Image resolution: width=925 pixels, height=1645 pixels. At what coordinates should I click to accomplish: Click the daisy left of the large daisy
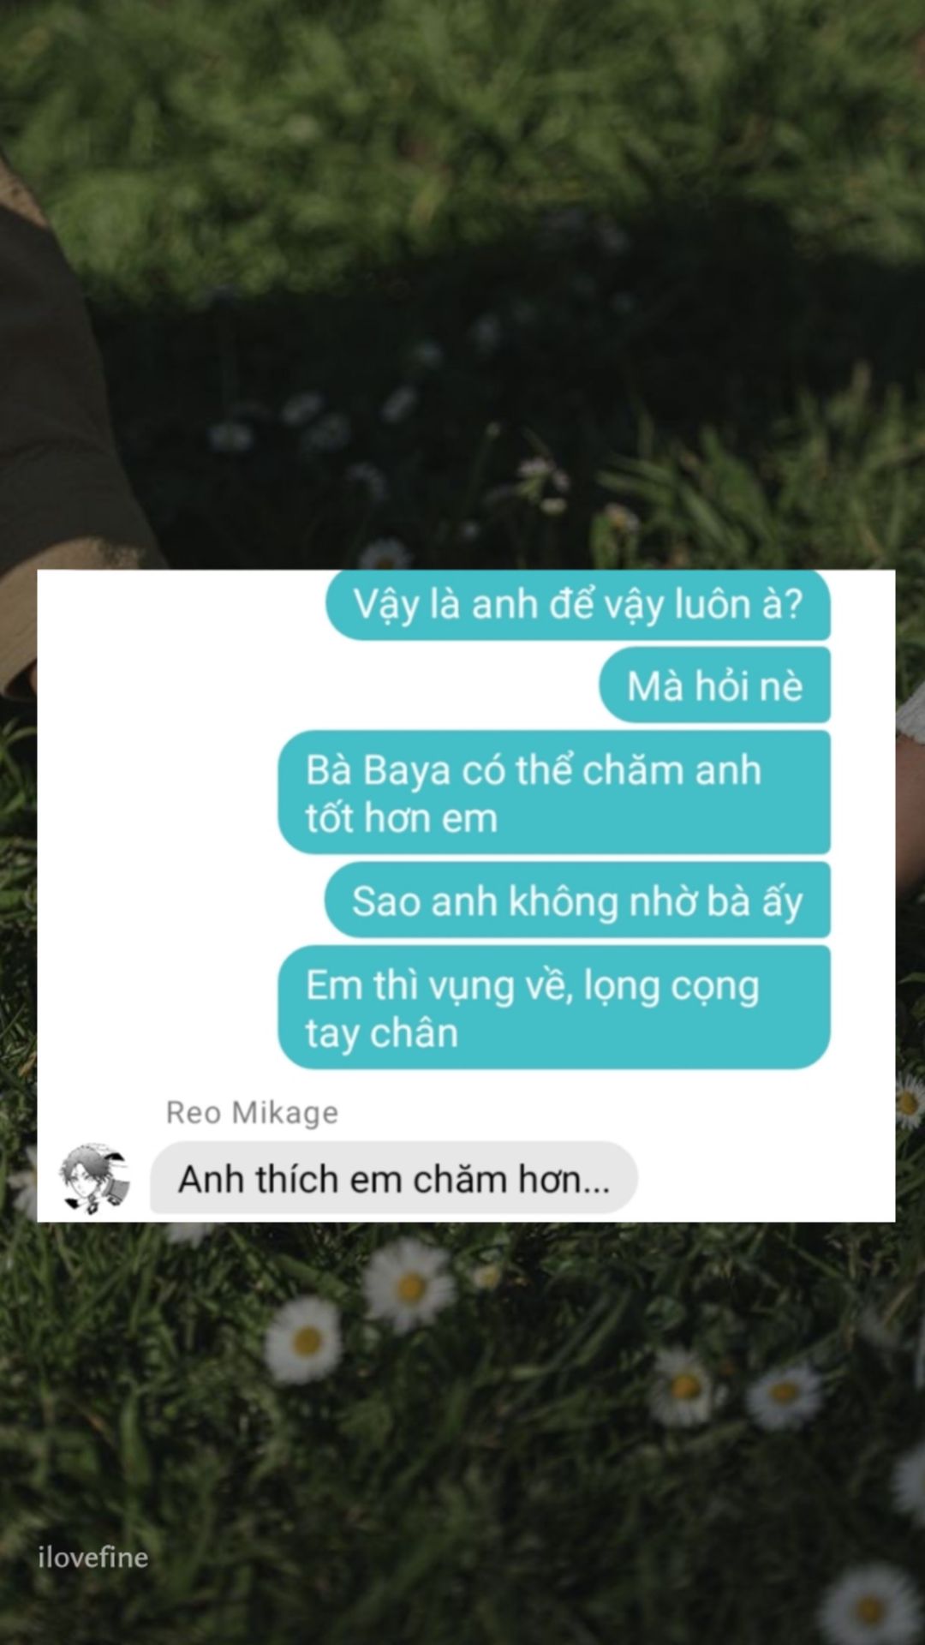pos(303,1341)
